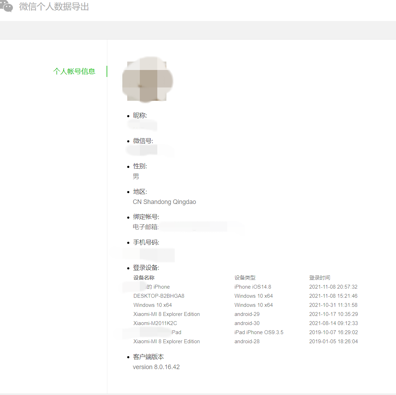Click the region text CN Shandong Qingdao

click(164, 202)
